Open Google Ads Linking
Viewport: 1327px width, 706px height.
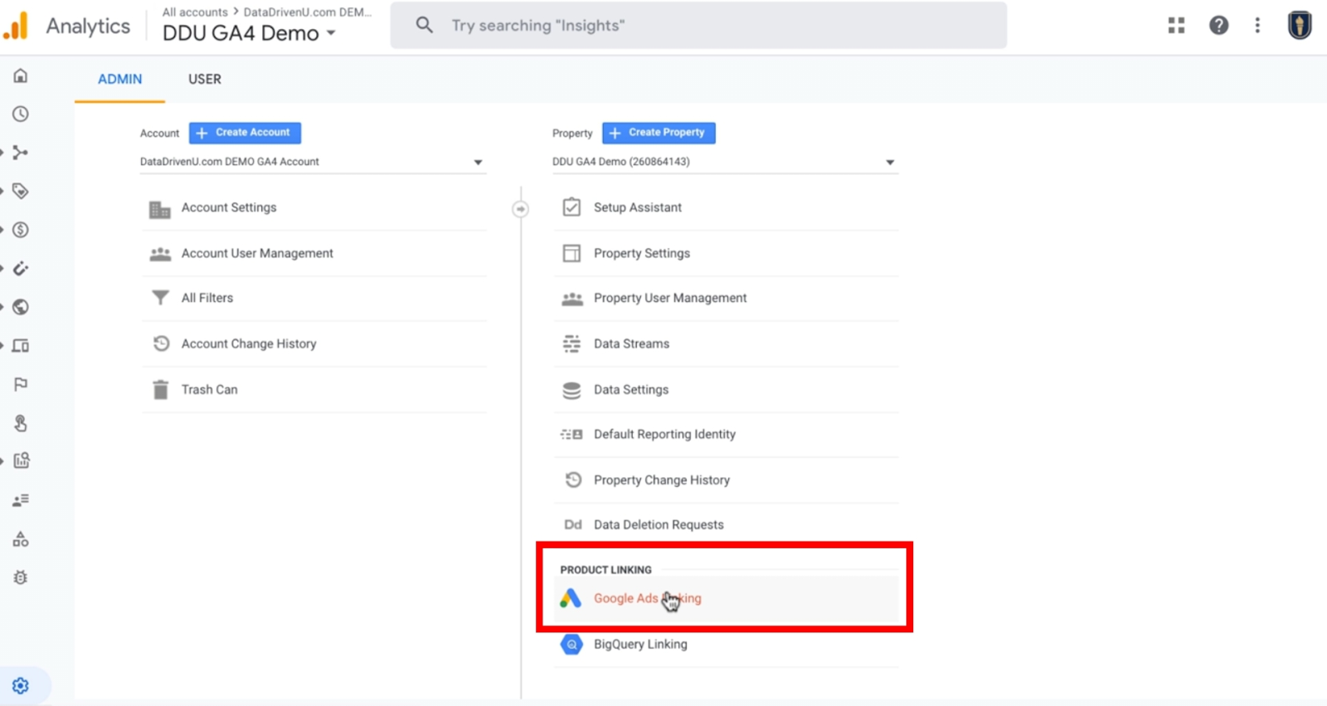pos(726,598)
